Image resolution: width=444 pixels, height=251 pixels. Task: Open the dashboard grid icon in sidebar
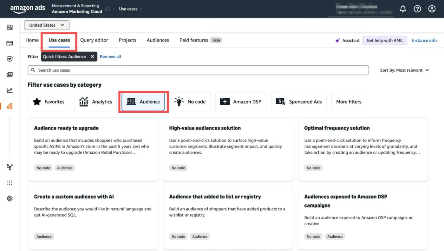coord(10,28)
